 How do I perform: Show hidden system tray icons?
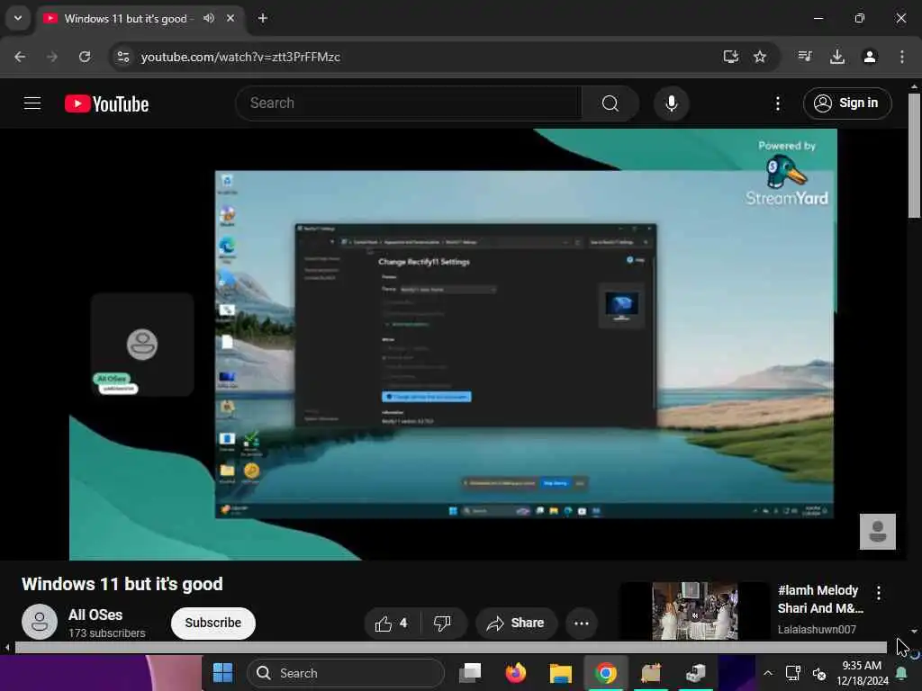(x=768, y=673)
